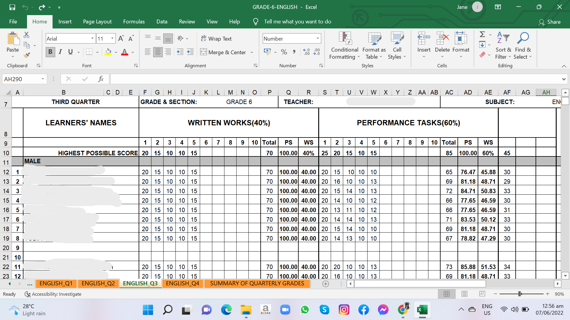Screen dimensions: 570x320
Task: Switch to ENGLISH_Q4 sheet tab
Action: click(182, 284)
